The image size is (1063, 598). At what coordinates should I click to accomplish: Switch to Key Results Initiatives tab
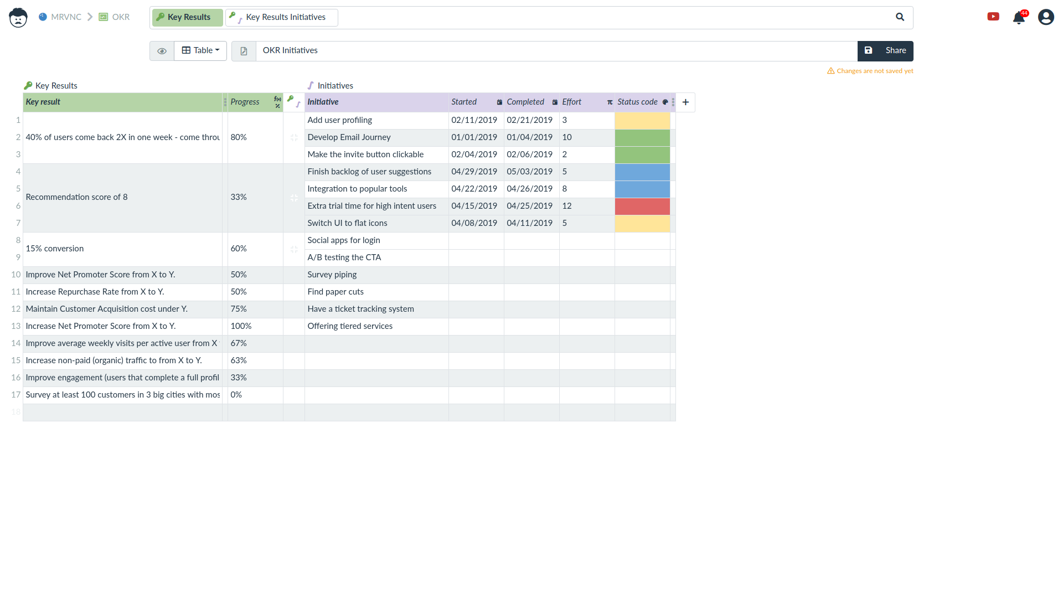pos(282,17)
